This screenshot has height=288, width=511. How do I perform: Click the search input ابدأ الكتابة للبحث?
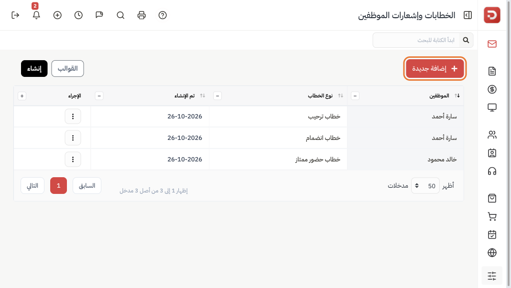(x=416, y=40)
